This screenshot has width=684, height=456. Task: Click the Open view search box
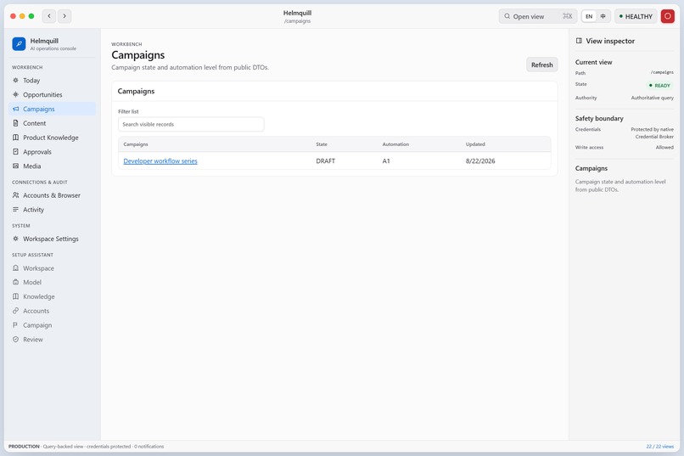pos(537,16)
